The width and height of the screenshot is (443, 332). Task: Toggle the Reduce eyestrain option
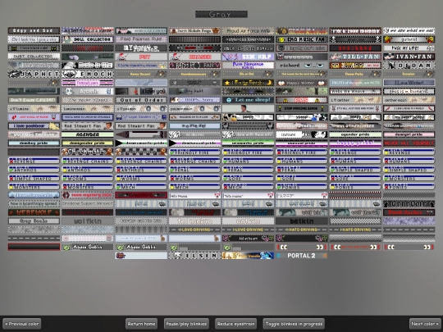236,324
